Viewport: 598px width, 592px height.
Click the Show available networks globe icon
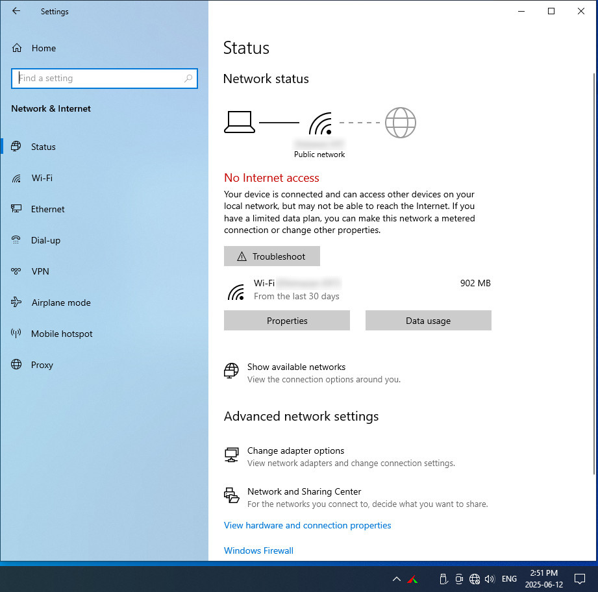point(231,371)
